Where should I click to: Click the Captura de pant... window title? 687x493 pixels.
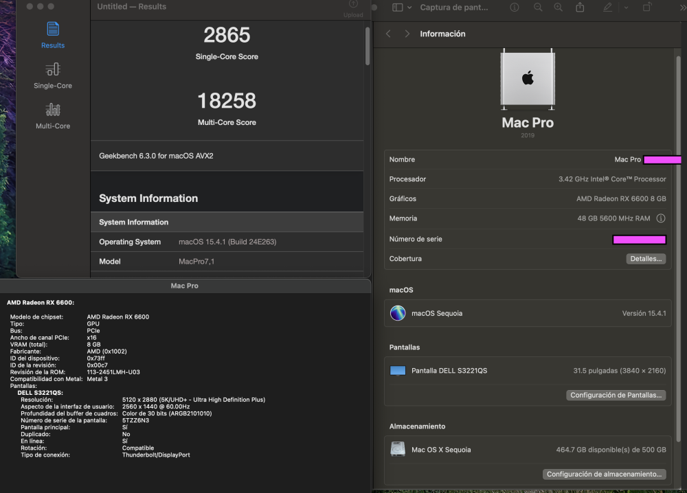(x=454, y=8)
